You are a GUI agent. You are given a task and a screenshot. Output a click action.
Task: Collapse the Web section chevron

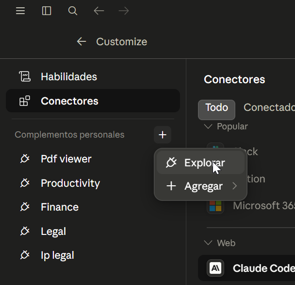pos(208,243)
